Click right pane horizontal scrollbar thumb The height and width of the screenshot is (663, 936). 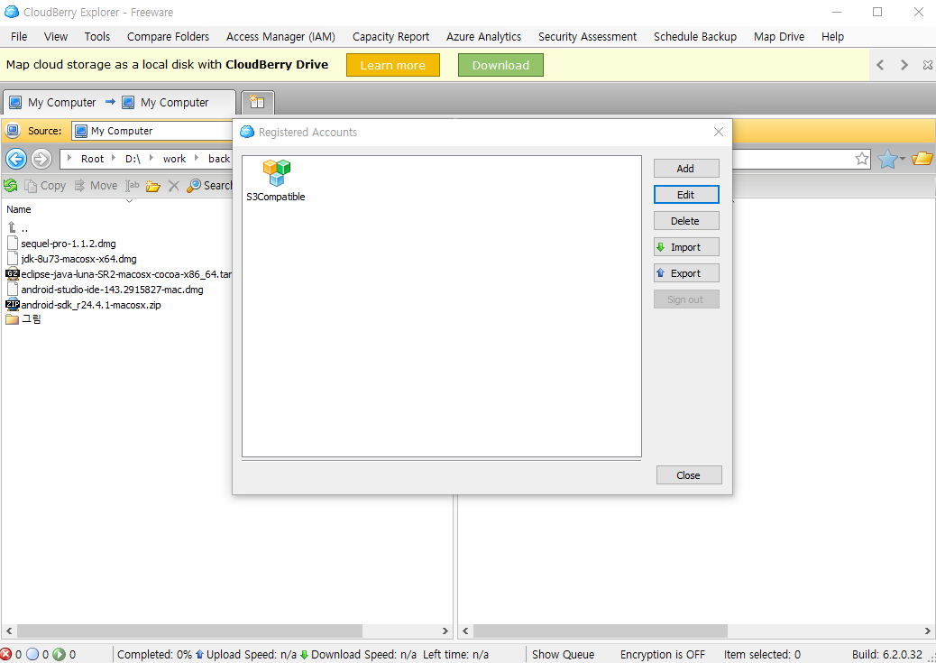[x=600, y=631]
